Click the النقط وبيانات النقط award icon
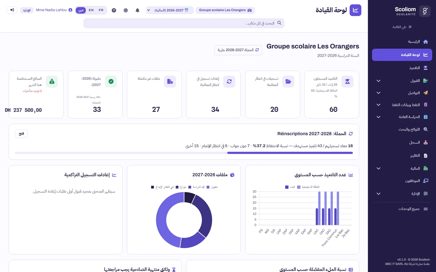 pos(426,105)
